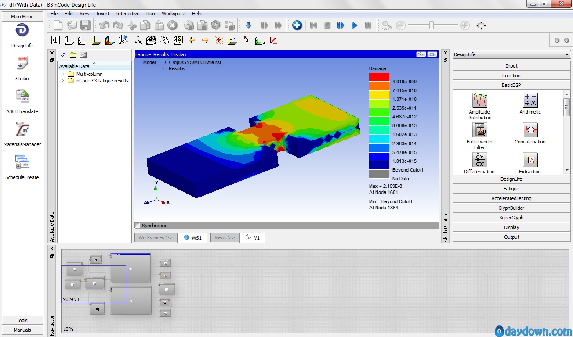Screen dimensions: 573x337
Task: Click the sigma summation icon
Action: click(178, 40)
